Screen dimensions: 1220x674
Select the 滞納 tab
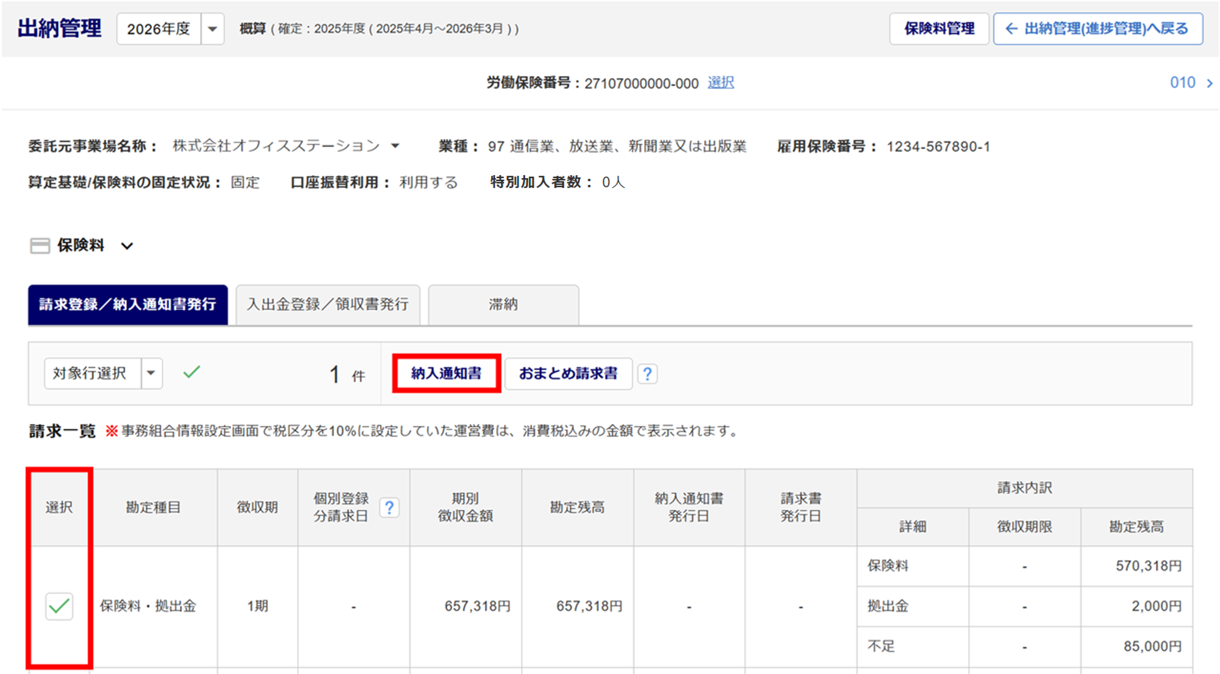pos(503,304)
